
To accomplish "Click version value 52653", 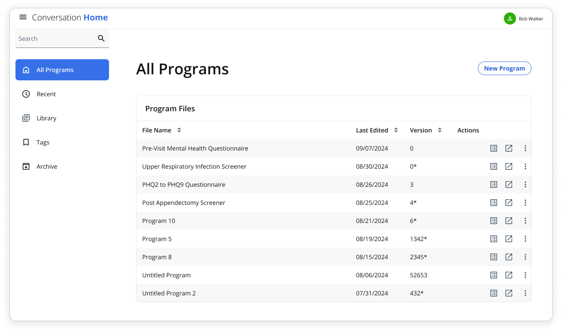I will 418,275.
